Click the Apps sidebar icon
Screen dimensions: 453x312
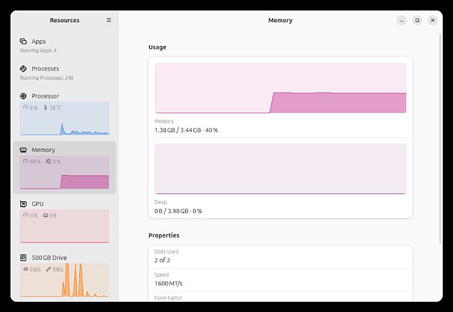pyautogui.click(x=23, y=41)
